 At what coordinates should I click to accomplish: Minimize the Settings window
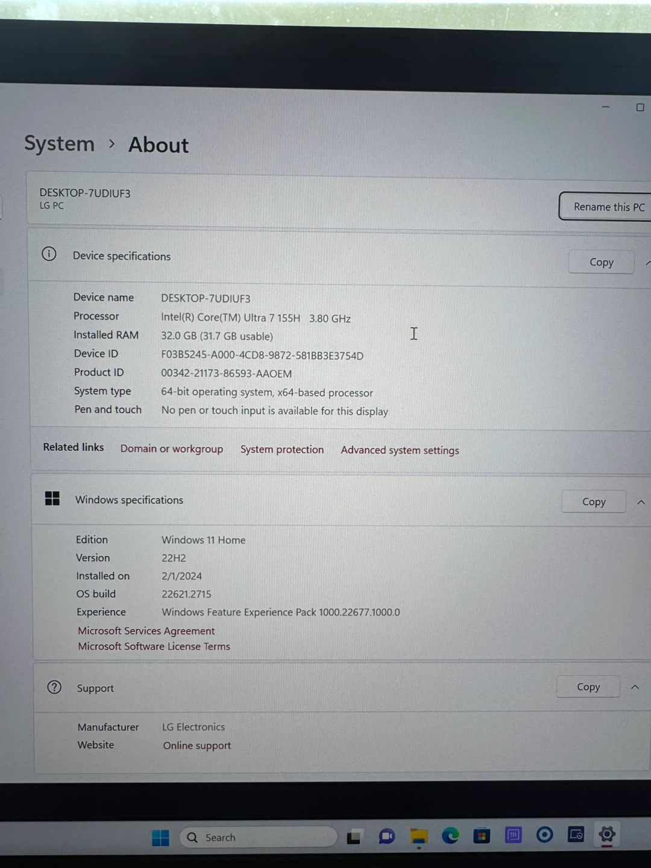click(x=606, y=107)
